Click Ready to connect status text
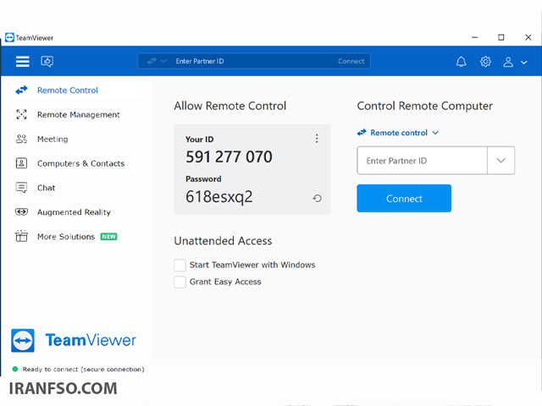 pyautogui.click(x=83, y=370)
